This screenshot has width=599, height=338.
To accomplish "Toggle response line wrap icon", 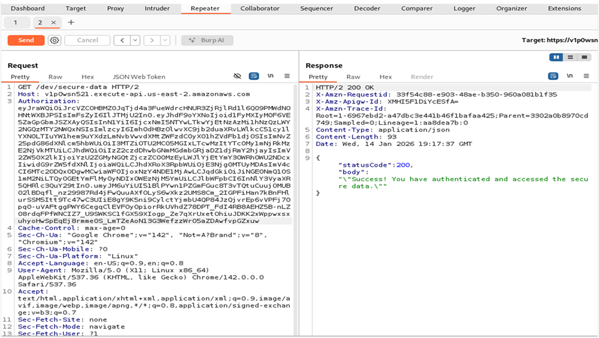I will (553, 76).
